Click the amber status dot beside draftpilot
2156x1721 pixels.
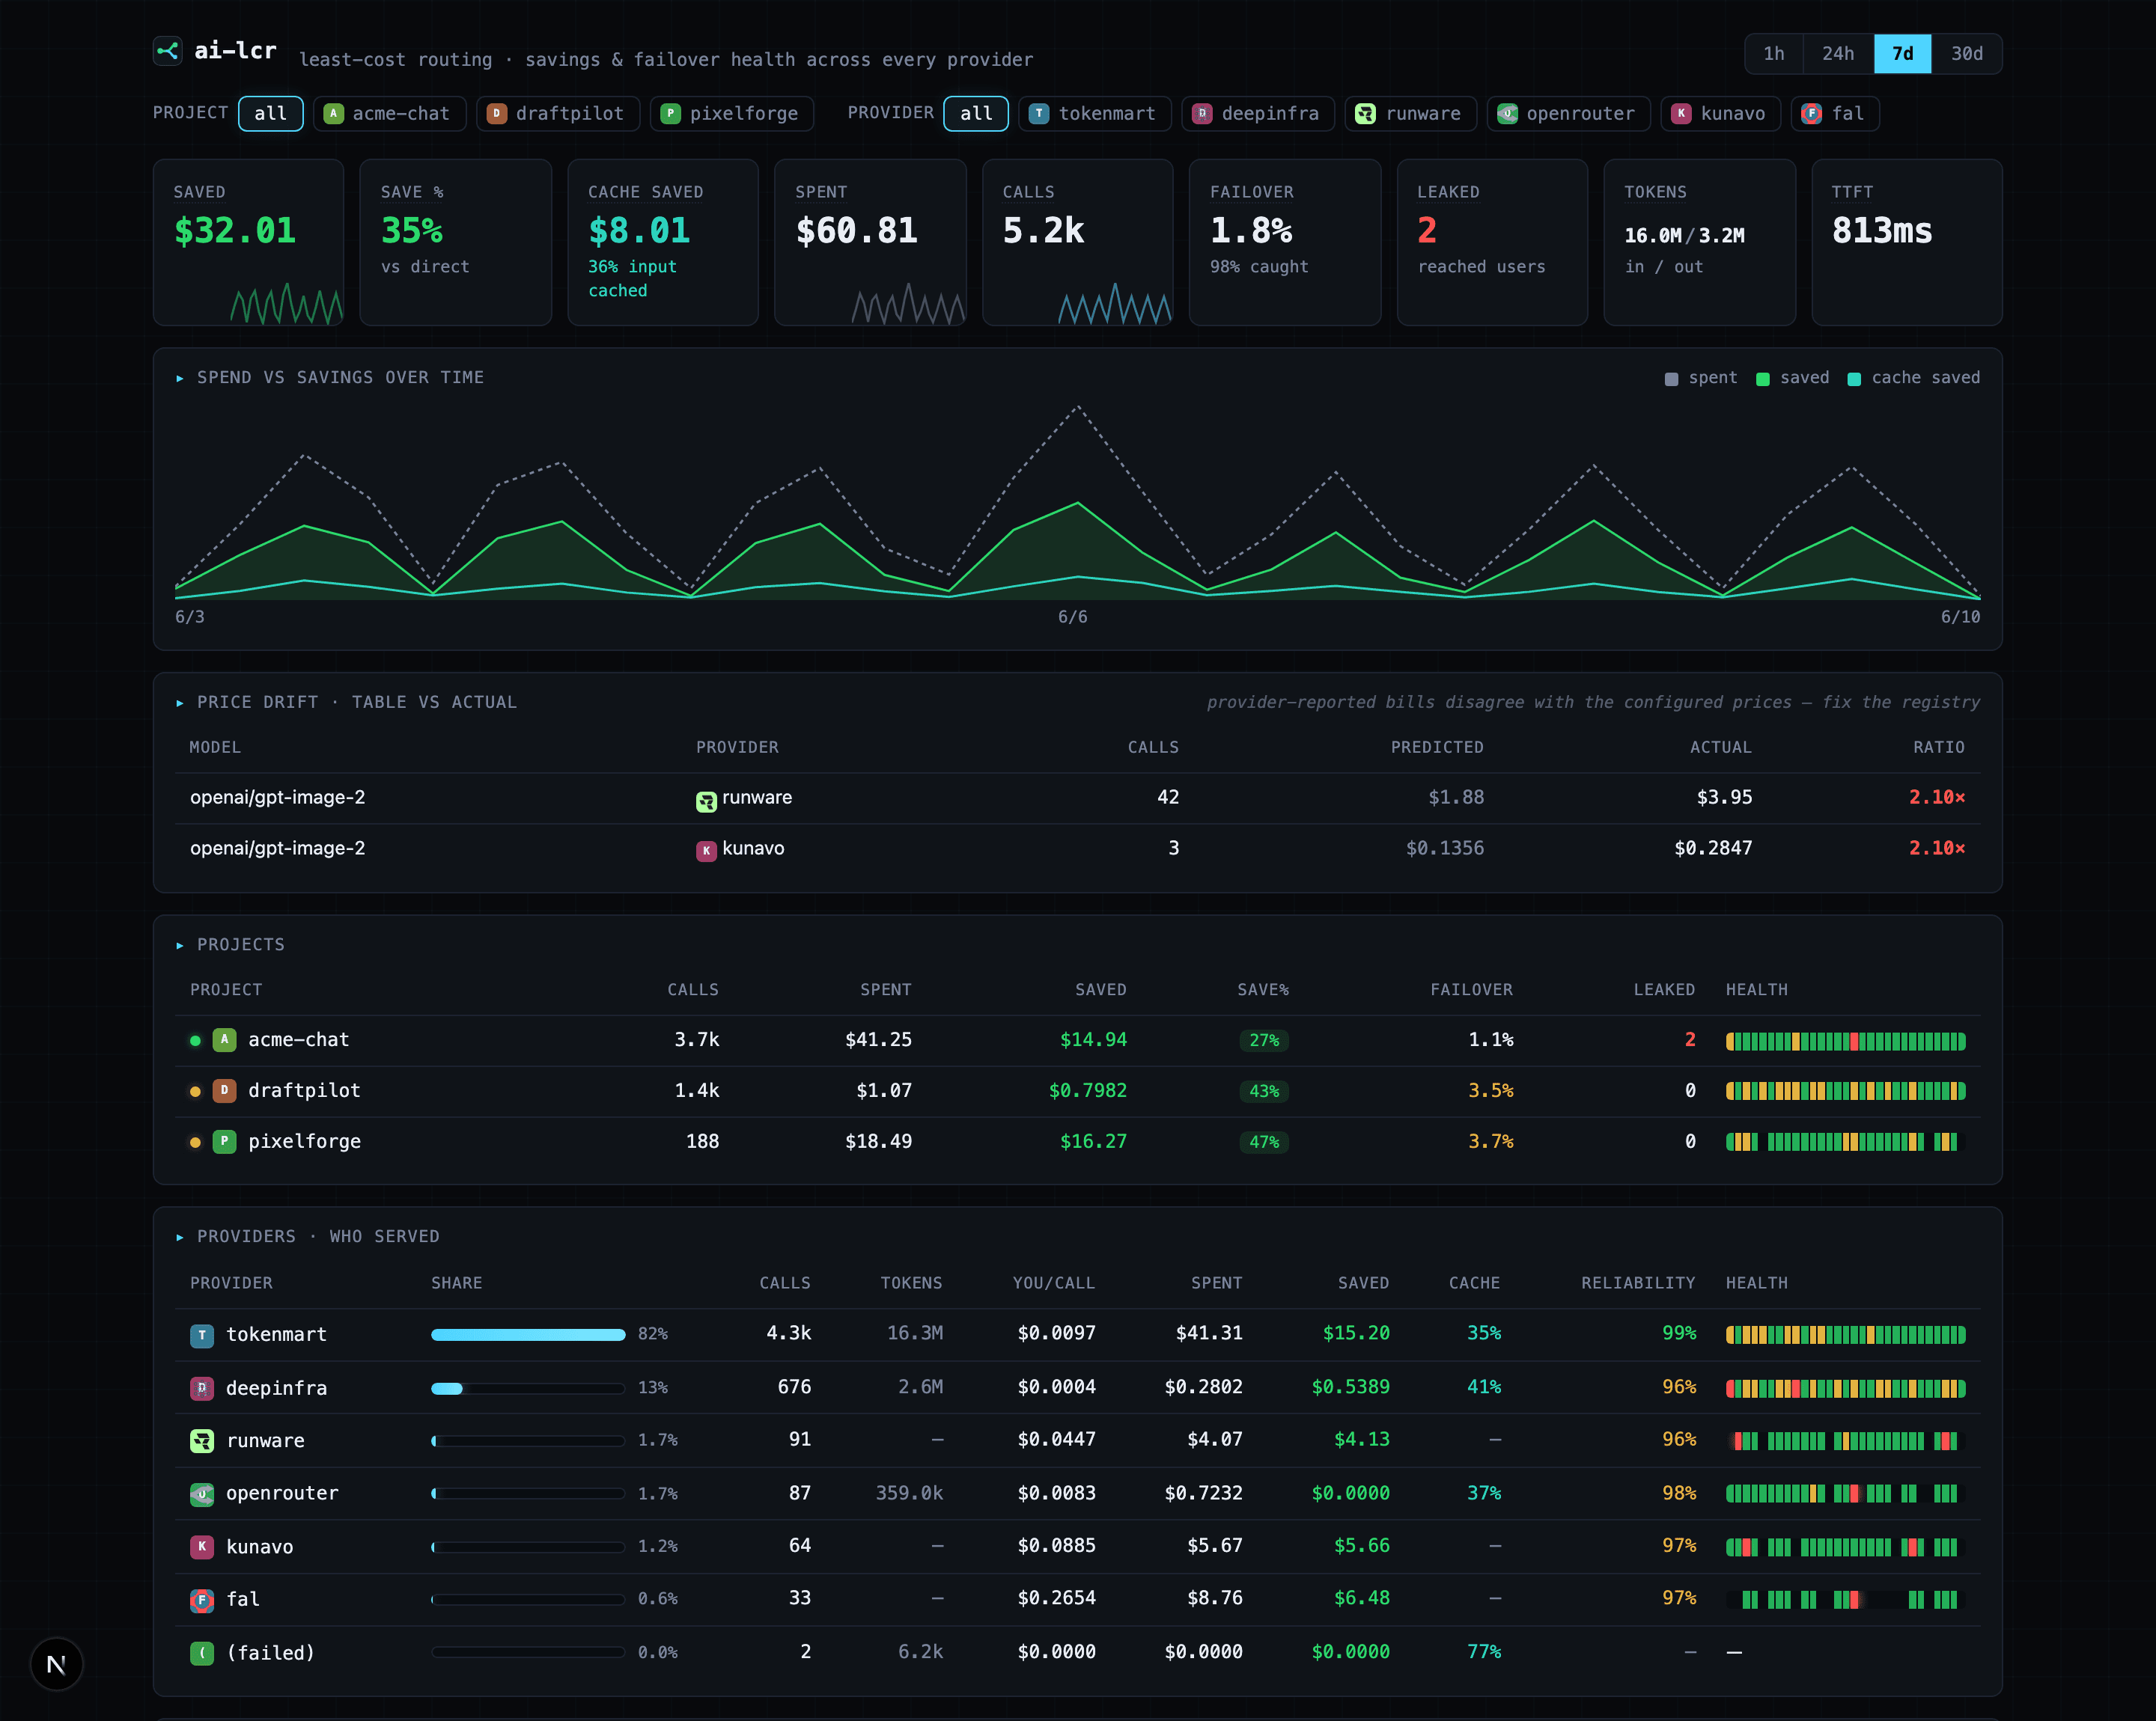[x=195, y=1092]
